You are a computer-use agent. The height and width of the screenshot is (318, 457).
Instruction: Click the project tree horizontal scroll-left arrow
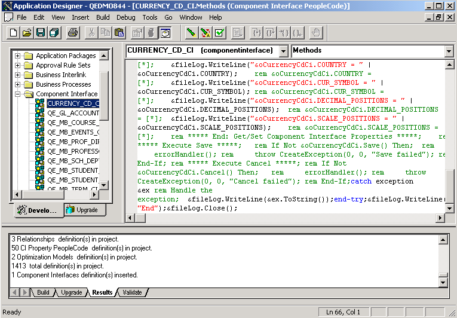[17, 195]
